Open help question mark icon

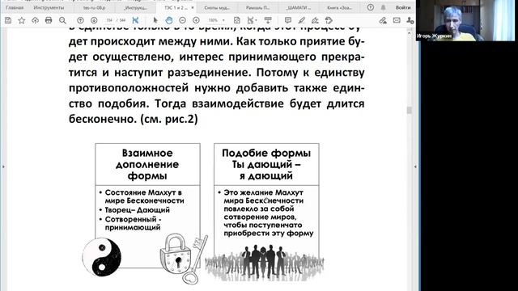(x=371, y=7)
